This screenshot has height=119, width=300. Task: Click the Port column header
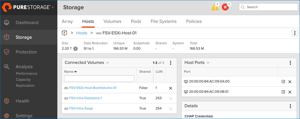[187, 71]
